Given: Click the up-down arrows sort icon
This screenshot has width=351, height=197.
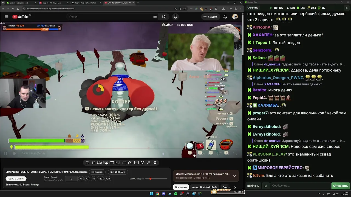Looking at the screenshot, I should [x=93, y=163].
